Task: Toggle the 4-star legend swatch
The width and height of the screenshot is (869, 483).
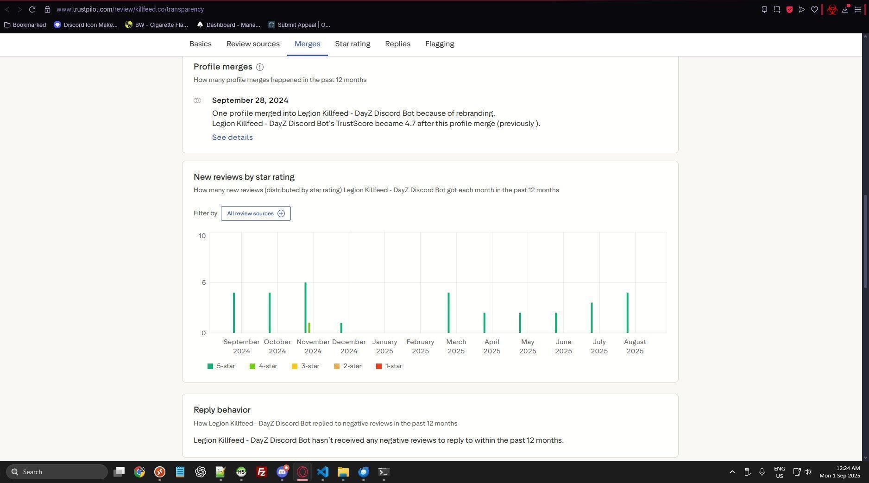Action: pyautogui.click(x=252, y=366)
